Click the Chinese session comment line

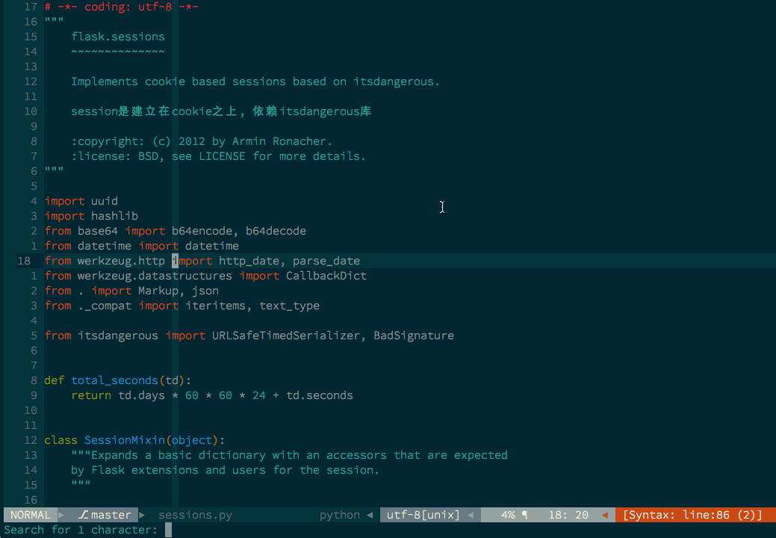tap(221, 111)
